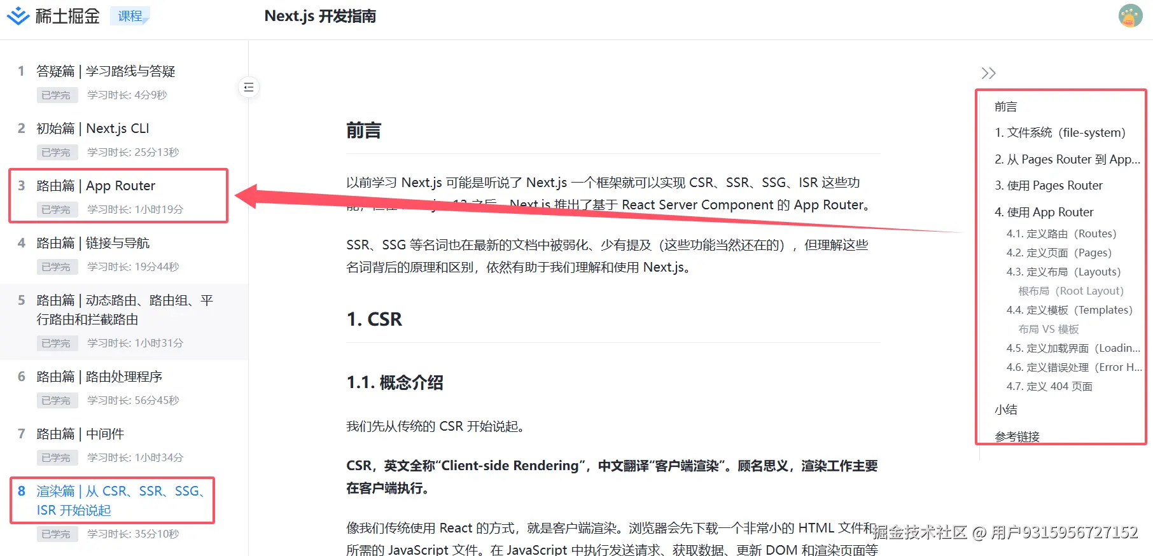The image size is (1153, 556).
Task: Open chapter 7 路由篇 中间件
Action: [80, 434]
